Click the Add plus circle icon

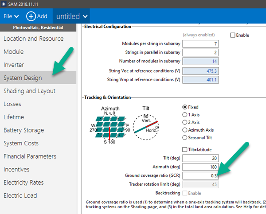pyautogui.click(x=31, y=16)
